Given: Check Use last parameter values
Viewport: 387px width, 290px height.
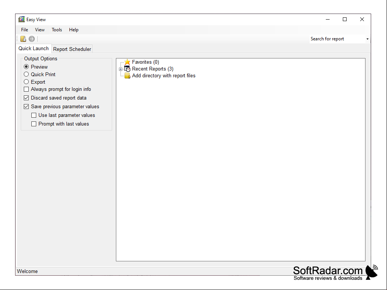Looking at the screenshot, I should point(34,115).
